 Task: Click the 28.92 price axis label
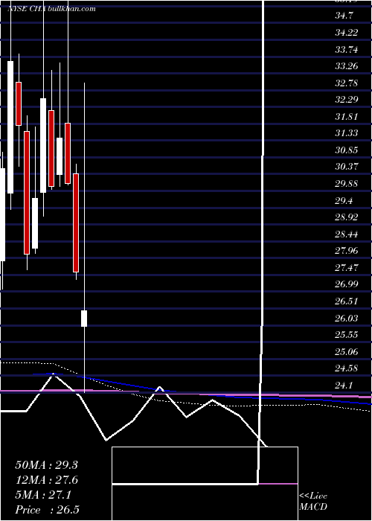point(346,217)
